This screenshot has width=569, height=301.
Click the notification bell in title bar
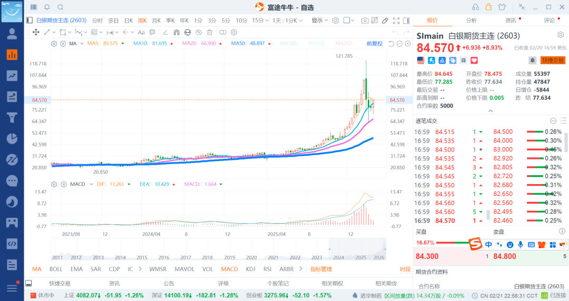click(x=47, y=7)
